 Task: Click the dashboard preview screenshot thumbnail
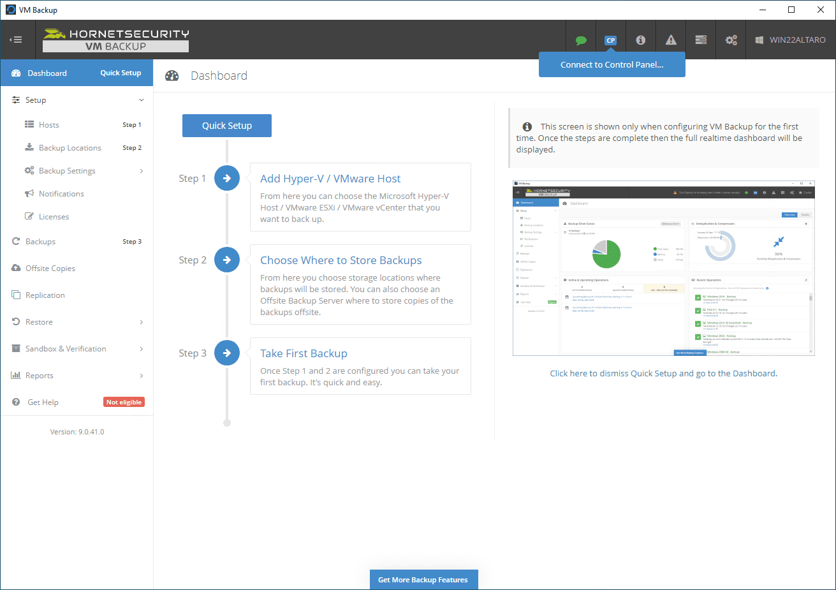tap(664, 268)
